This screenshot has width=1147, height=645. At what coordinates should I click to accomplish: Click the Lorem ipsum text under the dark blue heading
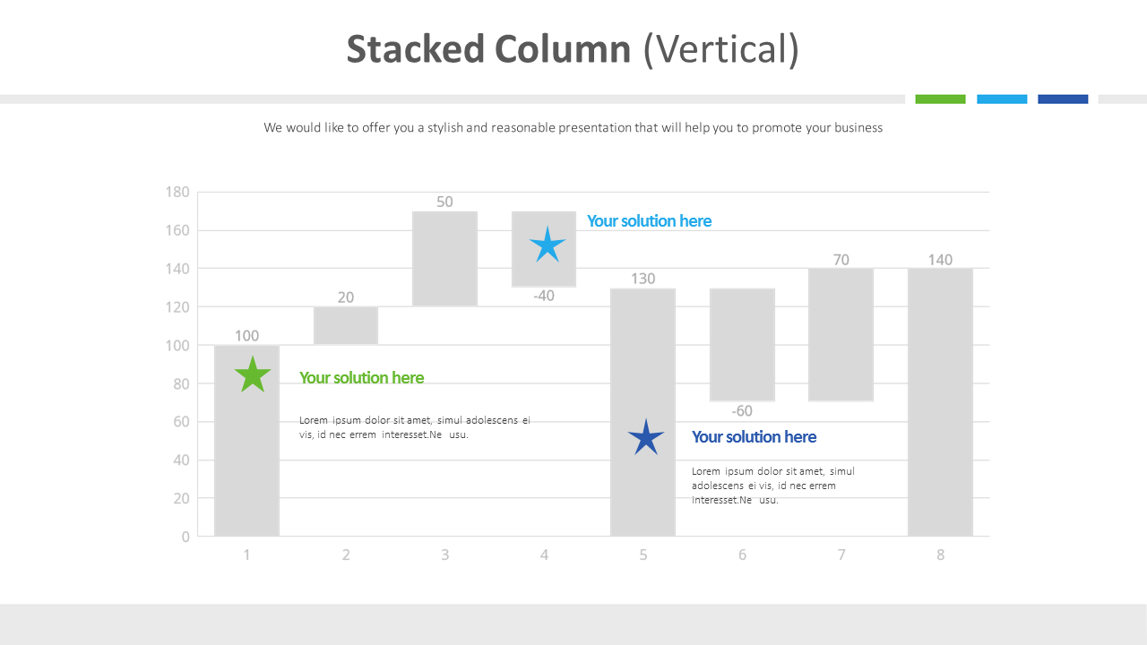772,486
